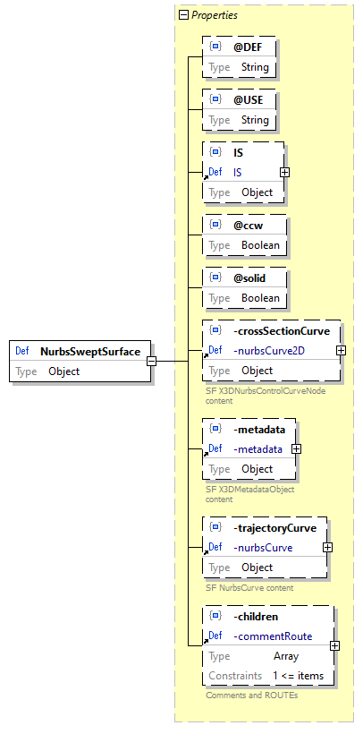Image resolution: width=363 pixels, height=734 pixels.
Task: Select the @ccw property name
Action: tap(249, 226)
